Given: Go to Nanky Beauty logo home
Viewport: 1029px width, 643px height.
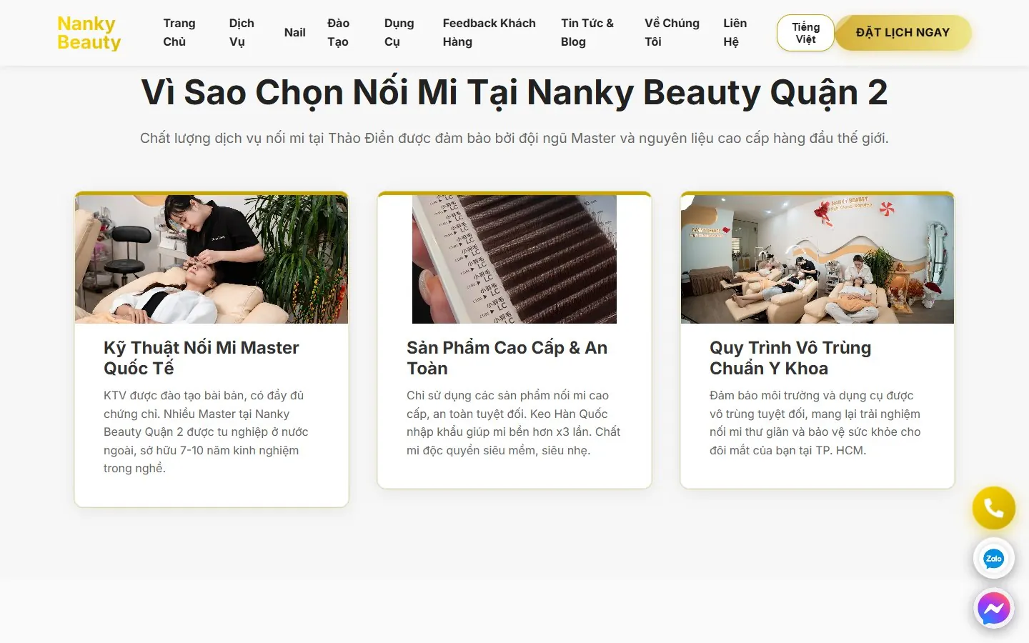Looking at the screenshot, I should click(x=89, y=33).
